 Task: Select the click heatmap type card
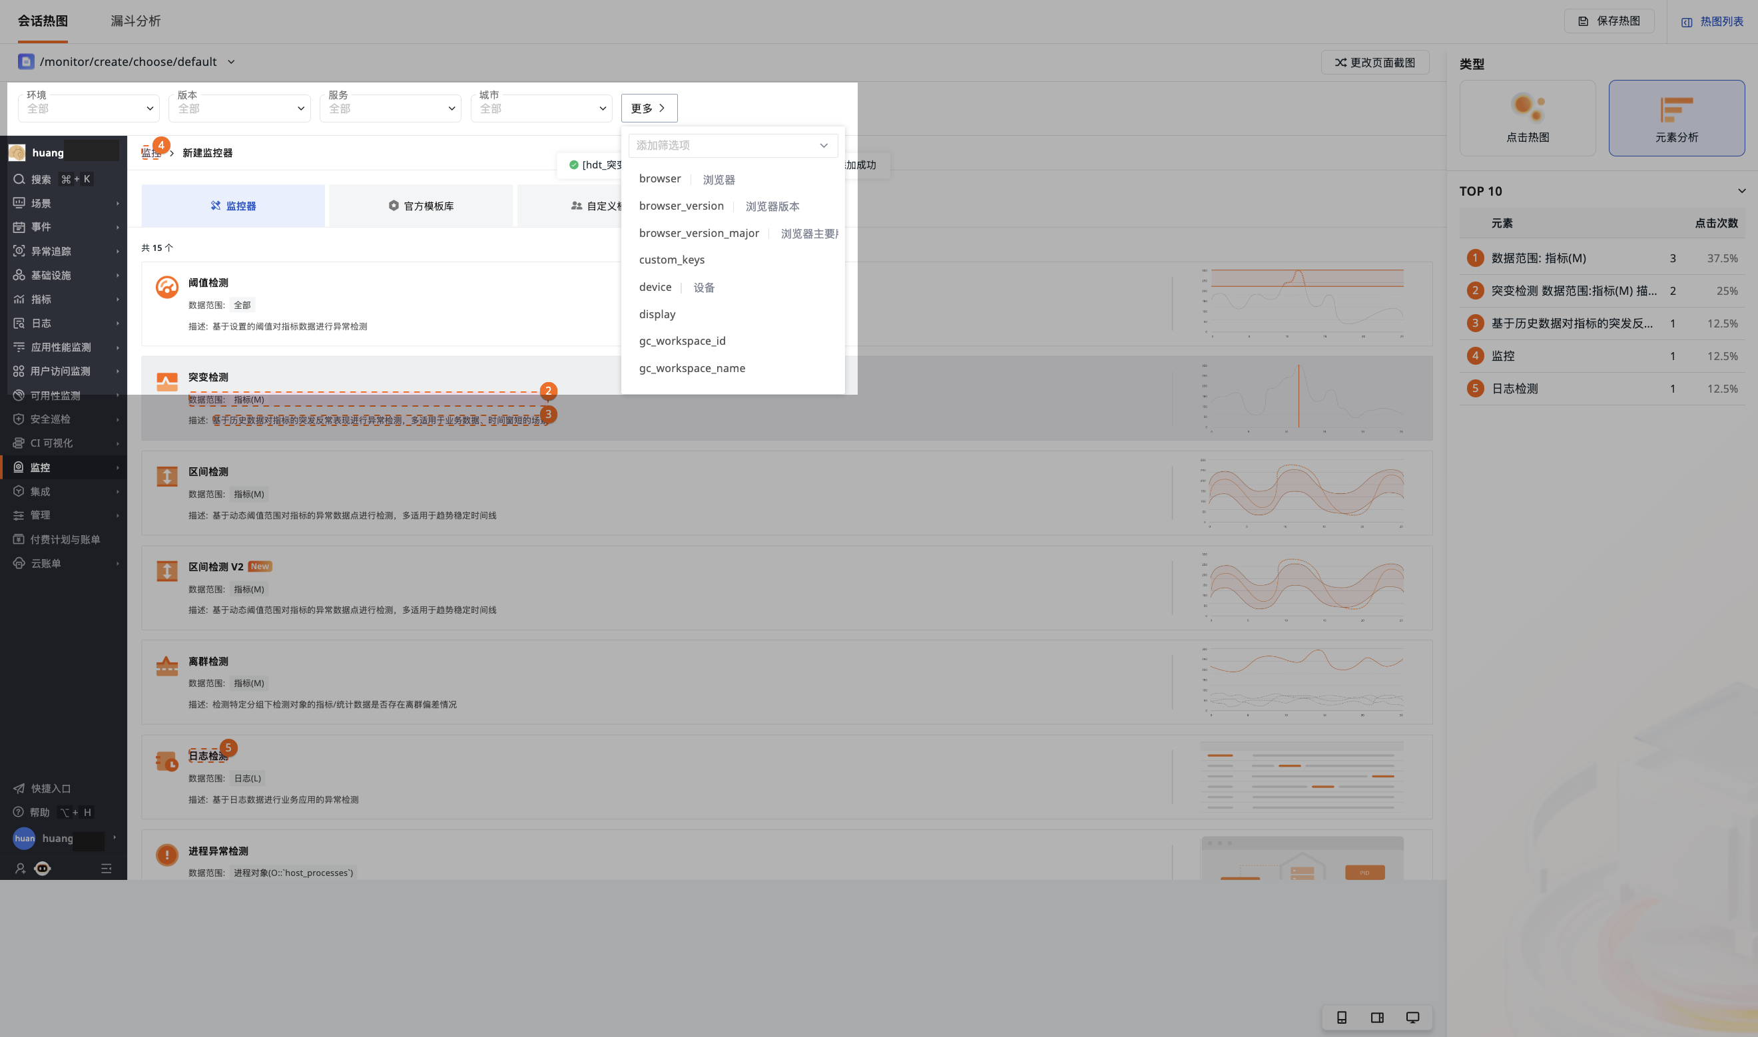click(1528, 117)
